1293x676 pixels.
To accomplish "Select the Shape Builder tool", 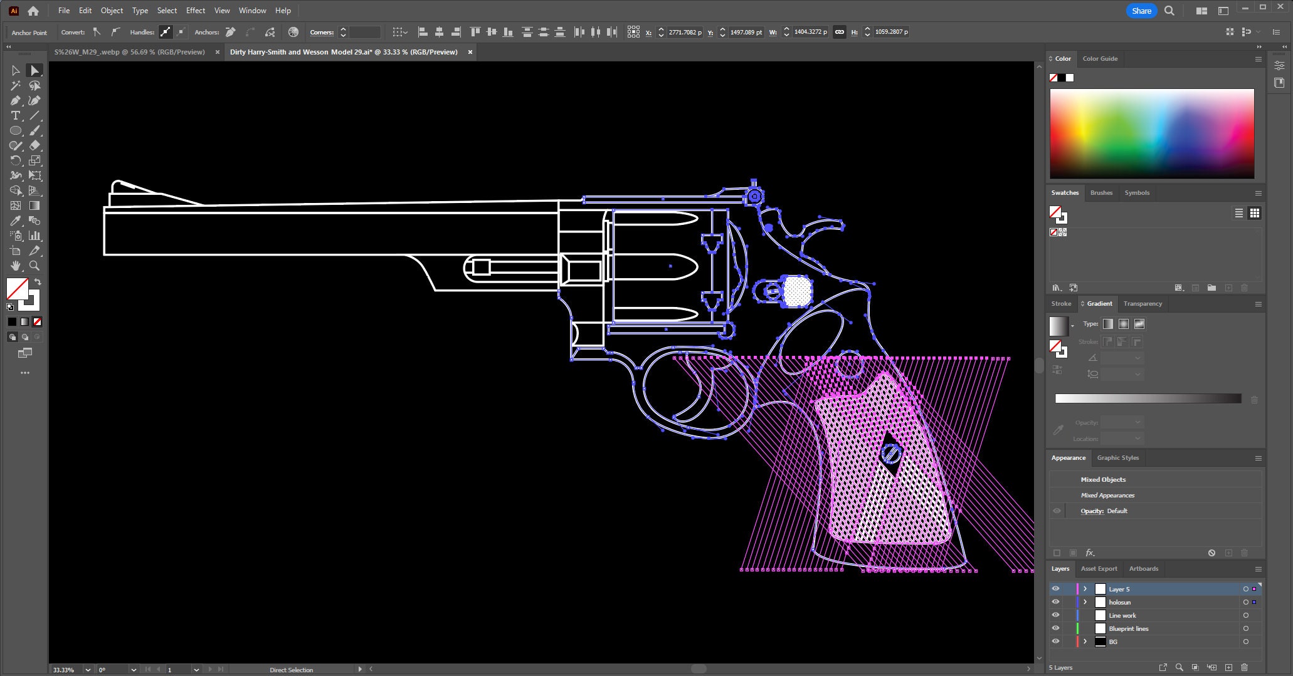I will pyautogui.click(x=16, y=191).
